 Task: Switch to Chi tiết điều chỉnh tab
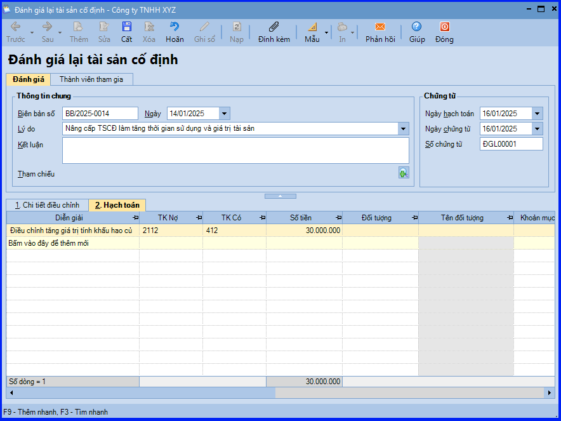[48, 205]
